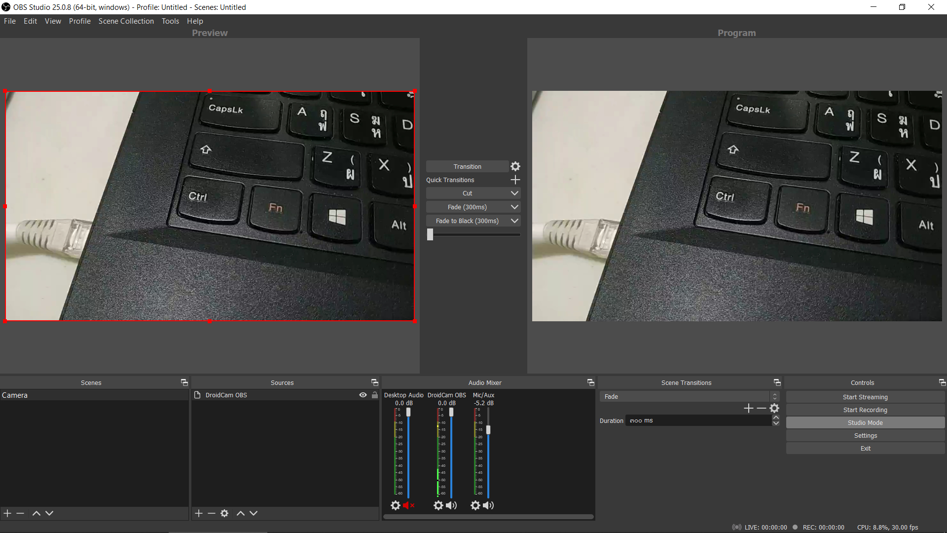Image resolution: width=947 pixels, height=533 pixels.
Task: Open transition properties with the gear icon
Action: [515, 166]
